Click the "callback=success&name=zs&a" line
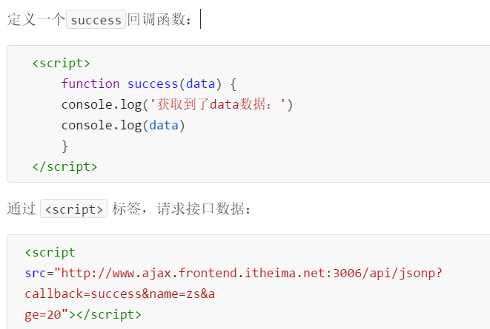The height and width of the screenshot is (329, 490). 120,294
